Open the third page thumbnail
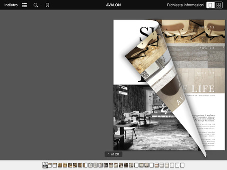227x170 pixels. click(54, 165)
